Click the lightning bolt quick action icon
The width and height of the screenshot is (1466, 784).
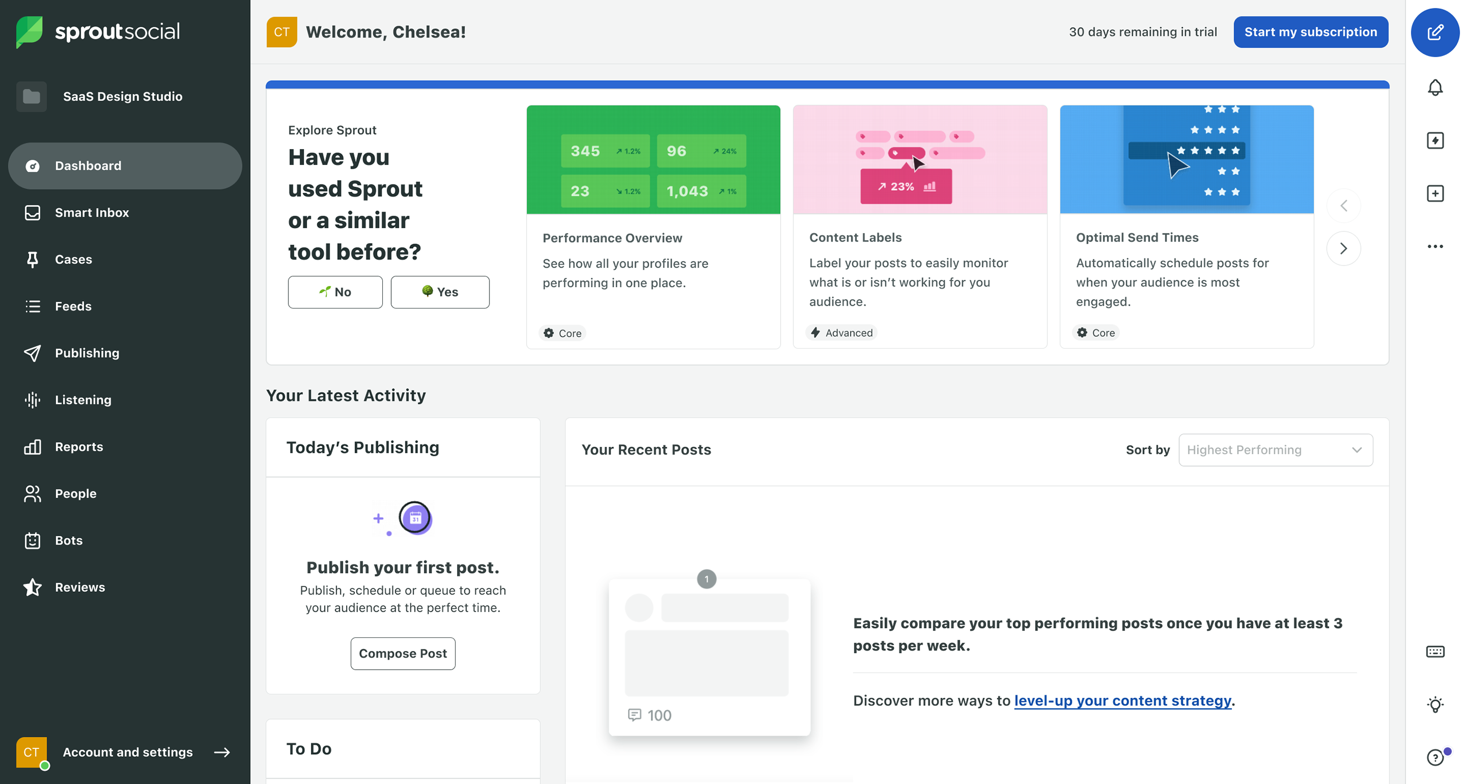(1435, 141)
